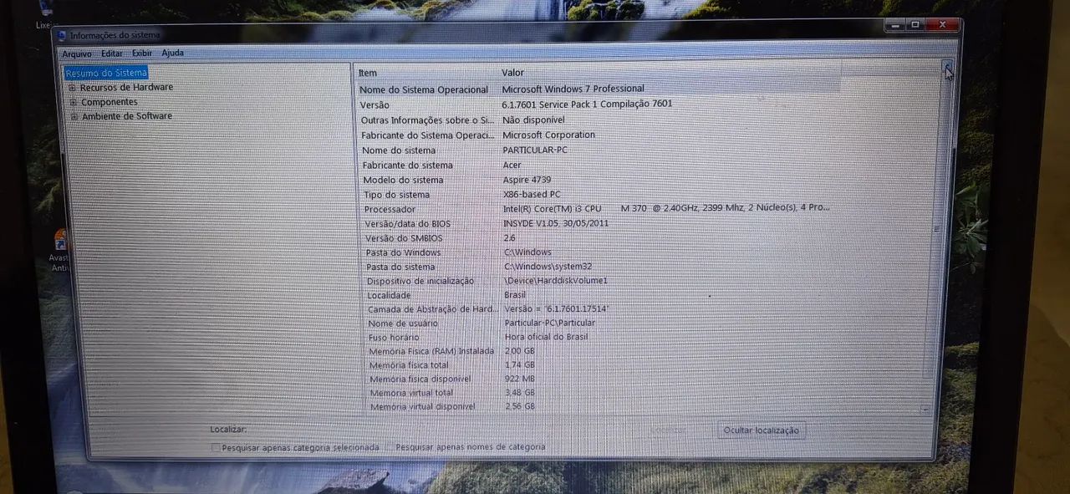
Task: Expand the Componentes node
Action: point(74,102)
